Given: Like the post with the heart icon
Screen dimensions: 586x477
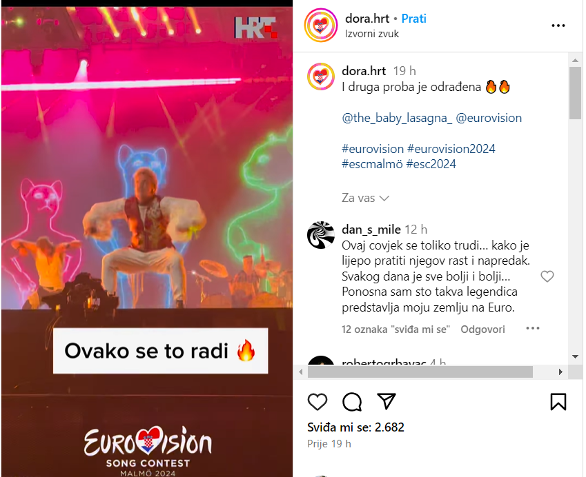Looking at the screenshot, I should (x=318, y=402).
